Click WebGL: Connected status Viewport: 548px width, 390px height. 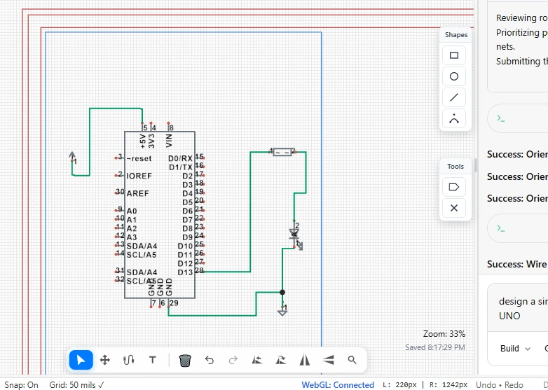(338, 385)
